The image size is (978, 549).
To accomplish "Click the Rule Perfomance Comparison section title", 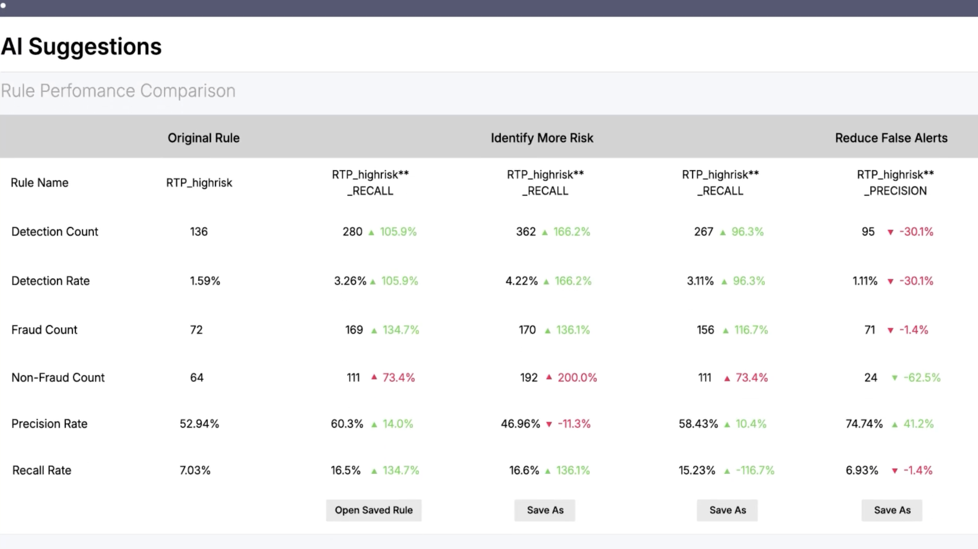I will 118,91.
